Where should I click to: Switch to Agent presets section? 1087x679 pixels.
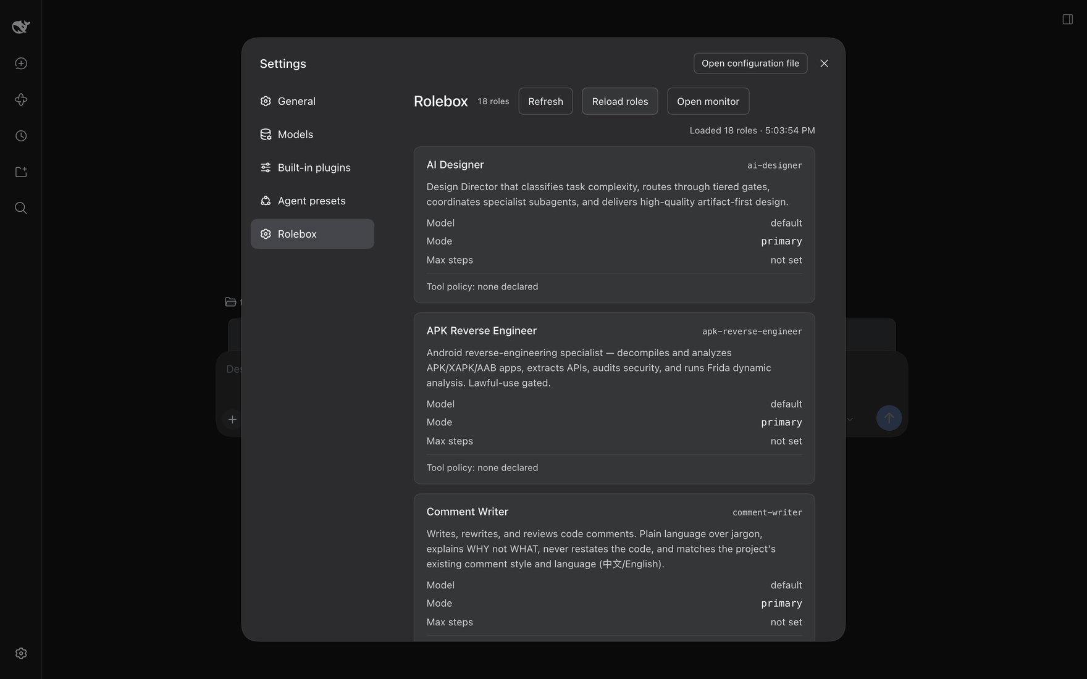(312, 201)
